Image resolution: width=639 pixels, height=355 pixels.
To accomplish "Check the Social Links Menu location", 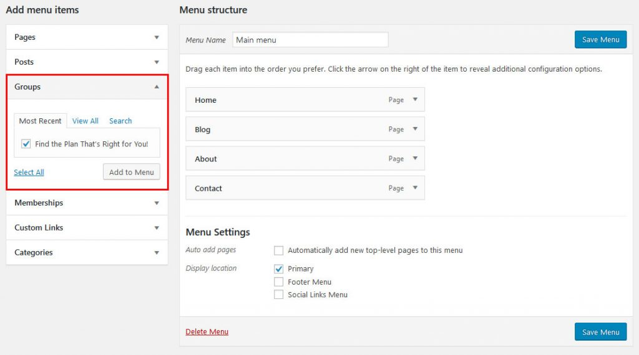I will click(279, 295).
